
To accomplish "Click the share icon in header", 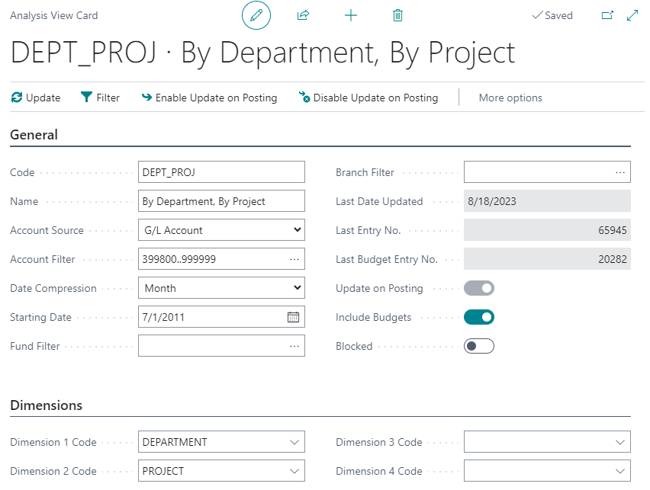I will coord(303,15).
